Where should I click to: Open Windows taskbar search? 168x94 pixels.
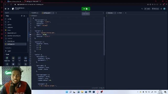coord(71,92)
